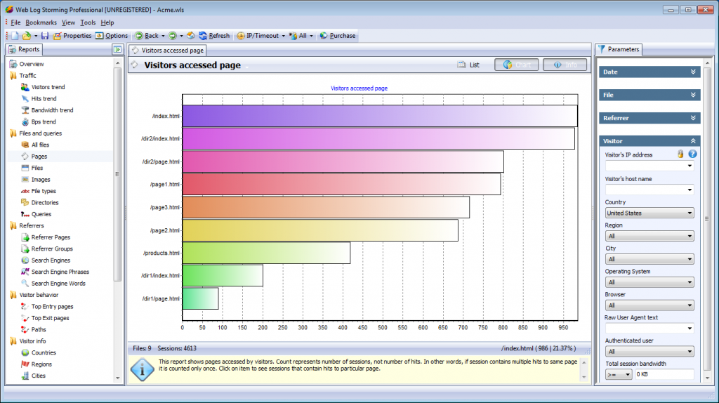Switch to List view

tap(468, 65)
